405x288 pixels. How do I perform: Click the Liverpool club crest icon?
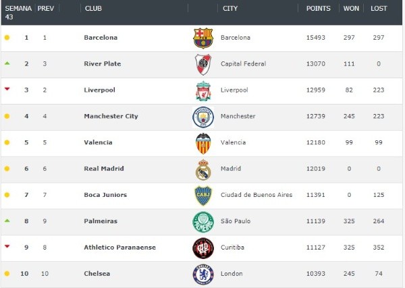(202, 90)
